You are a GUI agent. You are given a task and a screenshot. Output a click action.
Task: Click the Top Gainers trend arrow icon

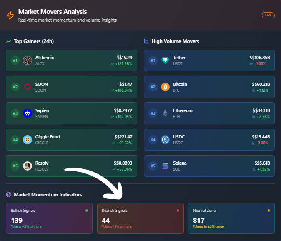click(8, 41)
